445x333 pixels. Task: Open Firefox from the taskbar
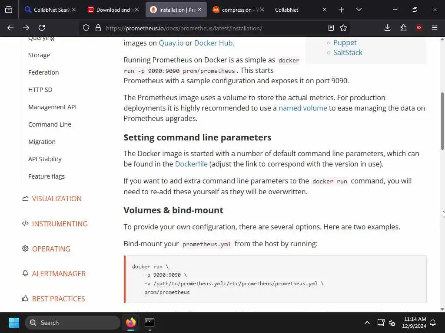pos(130,323)
